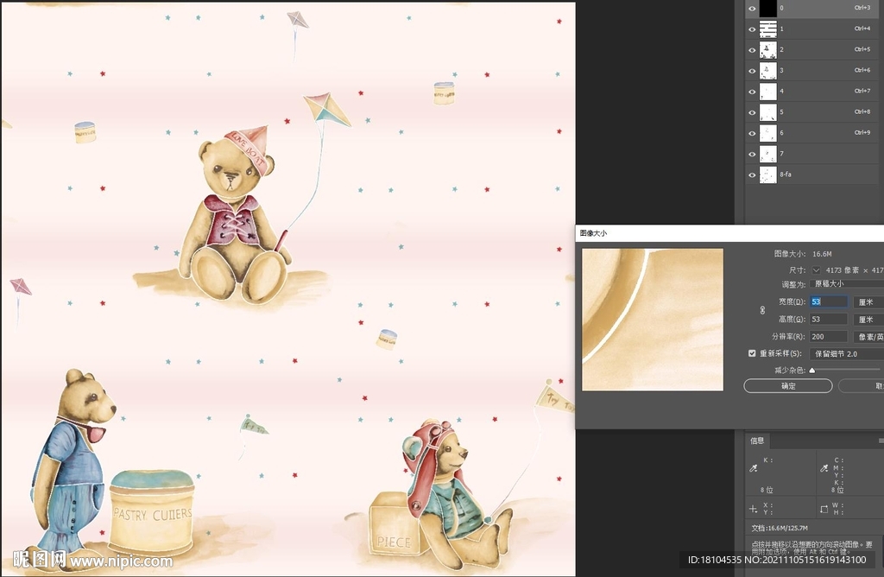
Task: Click the 减少杂色 noise reduction slider handle
Action: tap(812, 371)
